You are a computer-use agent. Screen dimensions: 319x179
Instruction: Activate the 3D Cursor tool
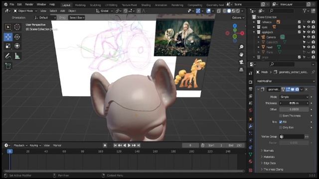pos(17,27)
